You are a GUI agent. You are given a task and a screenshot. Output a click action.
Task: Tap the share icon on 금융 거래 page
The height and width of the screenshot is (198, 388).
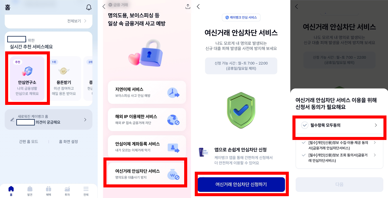tap(188, 6)
